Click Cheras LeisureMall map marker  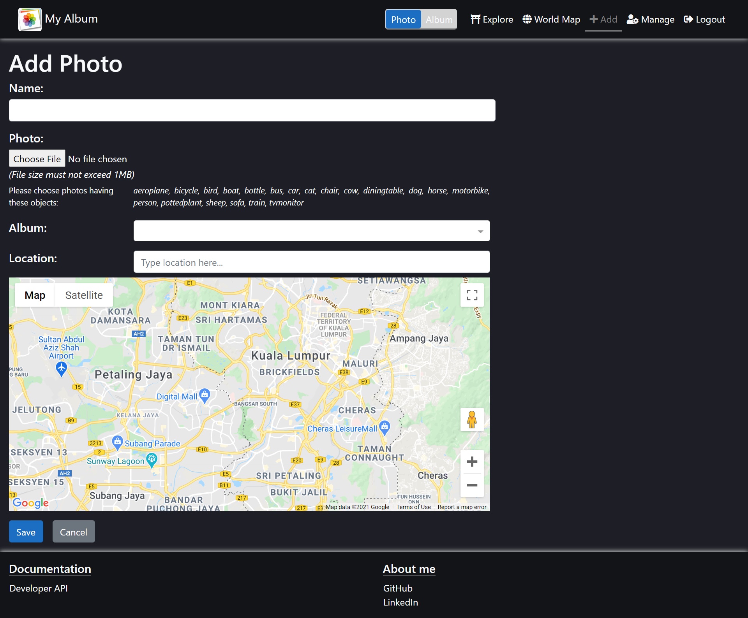coord(385,427)
